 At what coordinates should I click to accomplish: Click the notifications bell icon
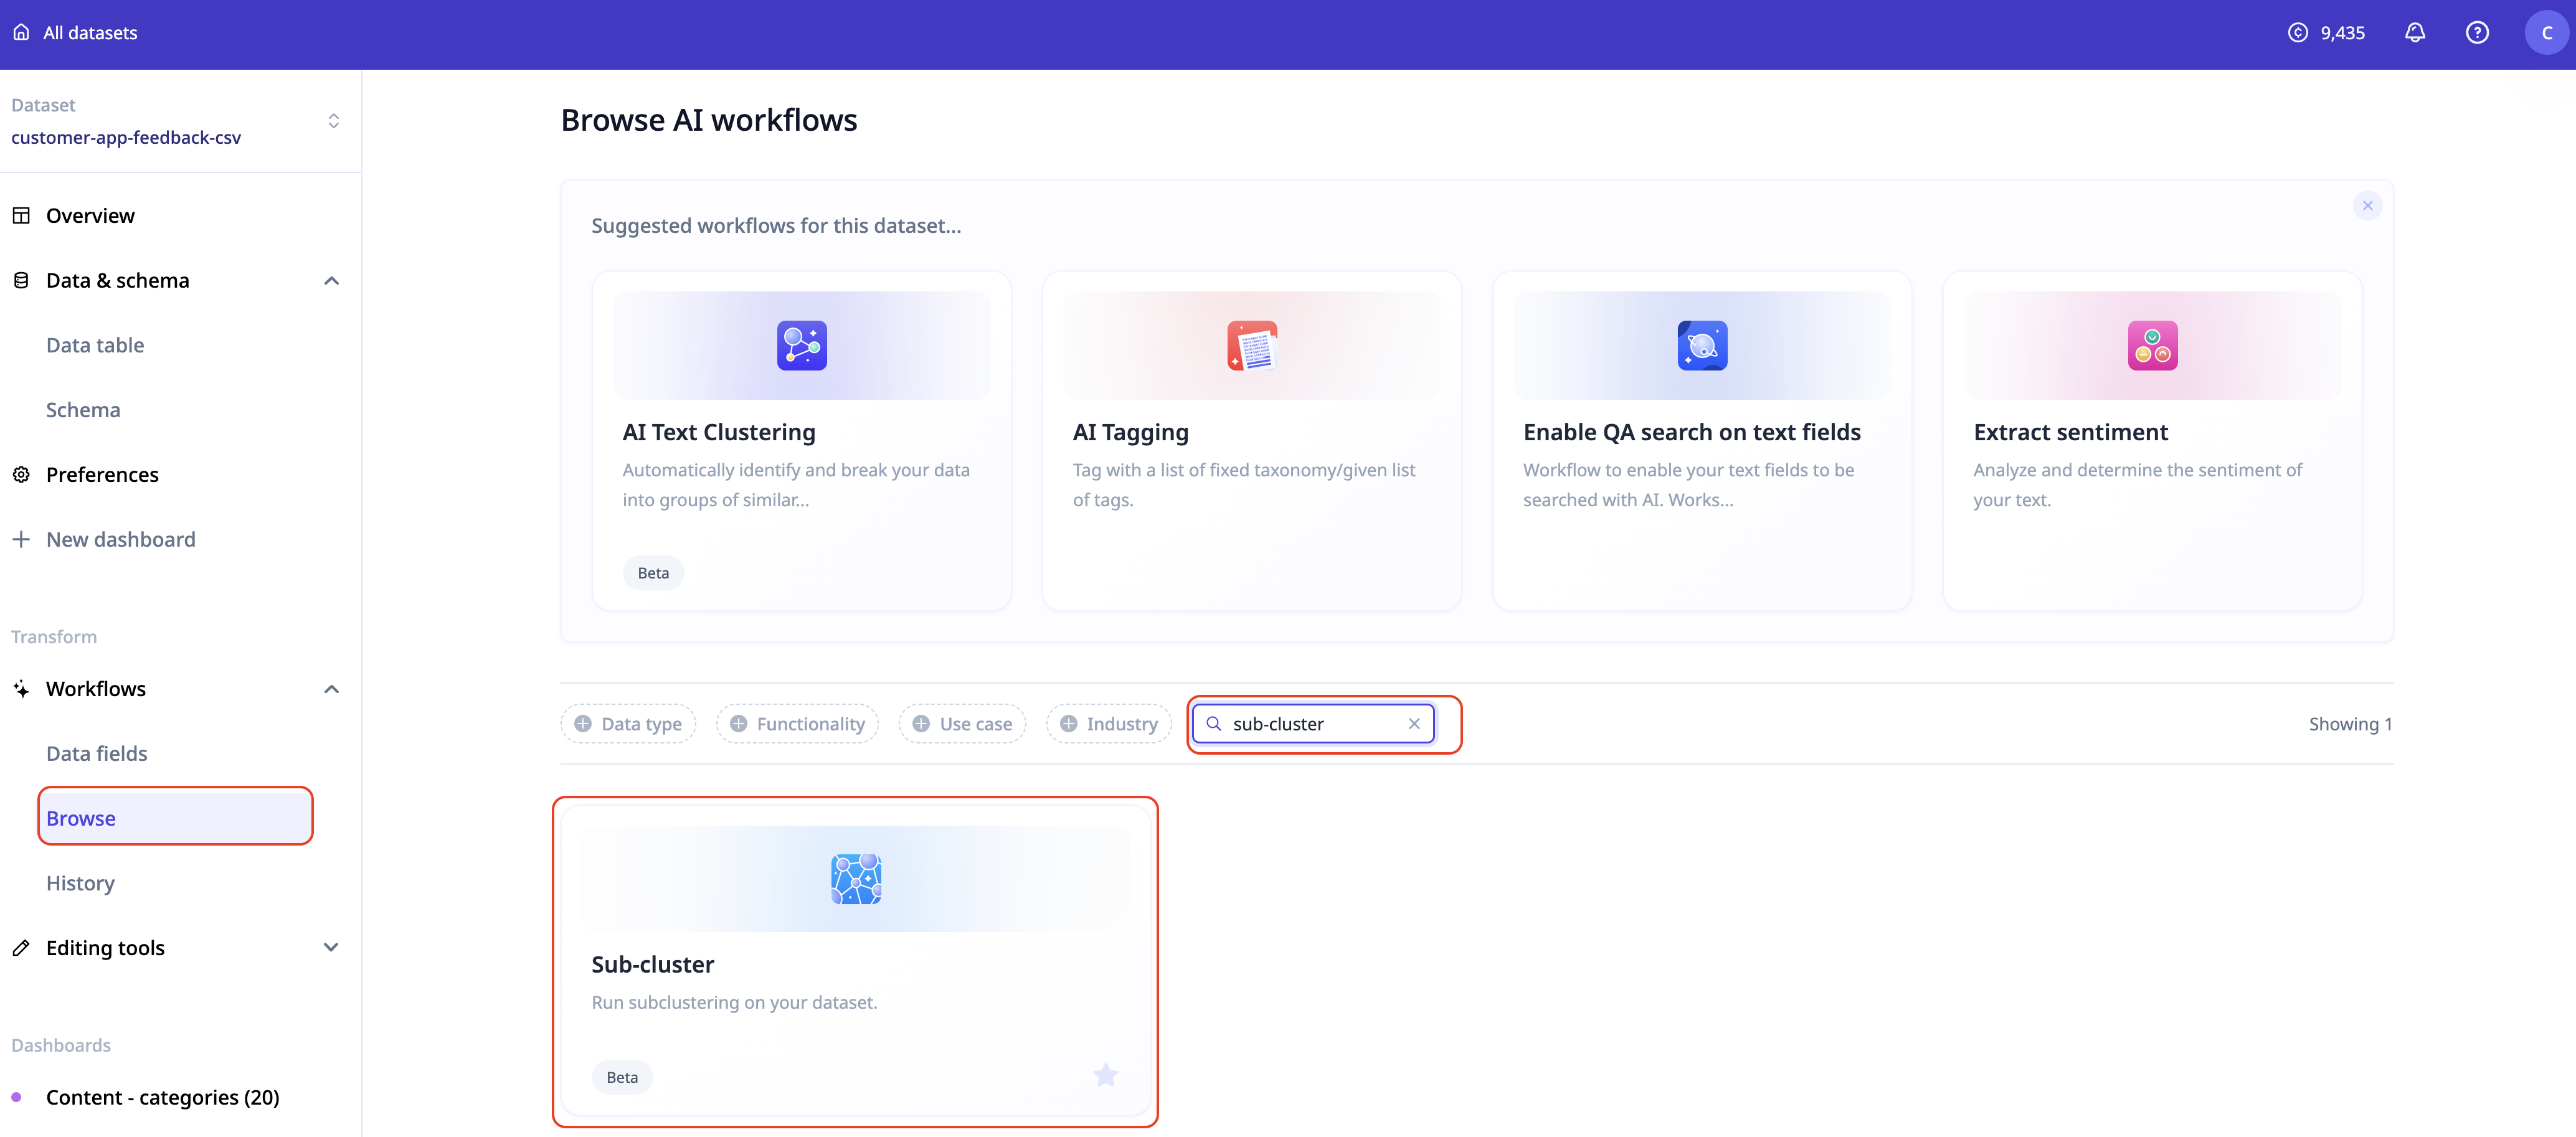click(x=2414, y=33)
